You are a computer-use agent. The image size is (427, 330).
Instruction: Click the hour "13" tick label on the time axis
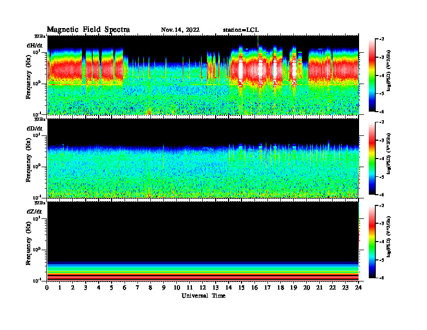tap(216, 287)
